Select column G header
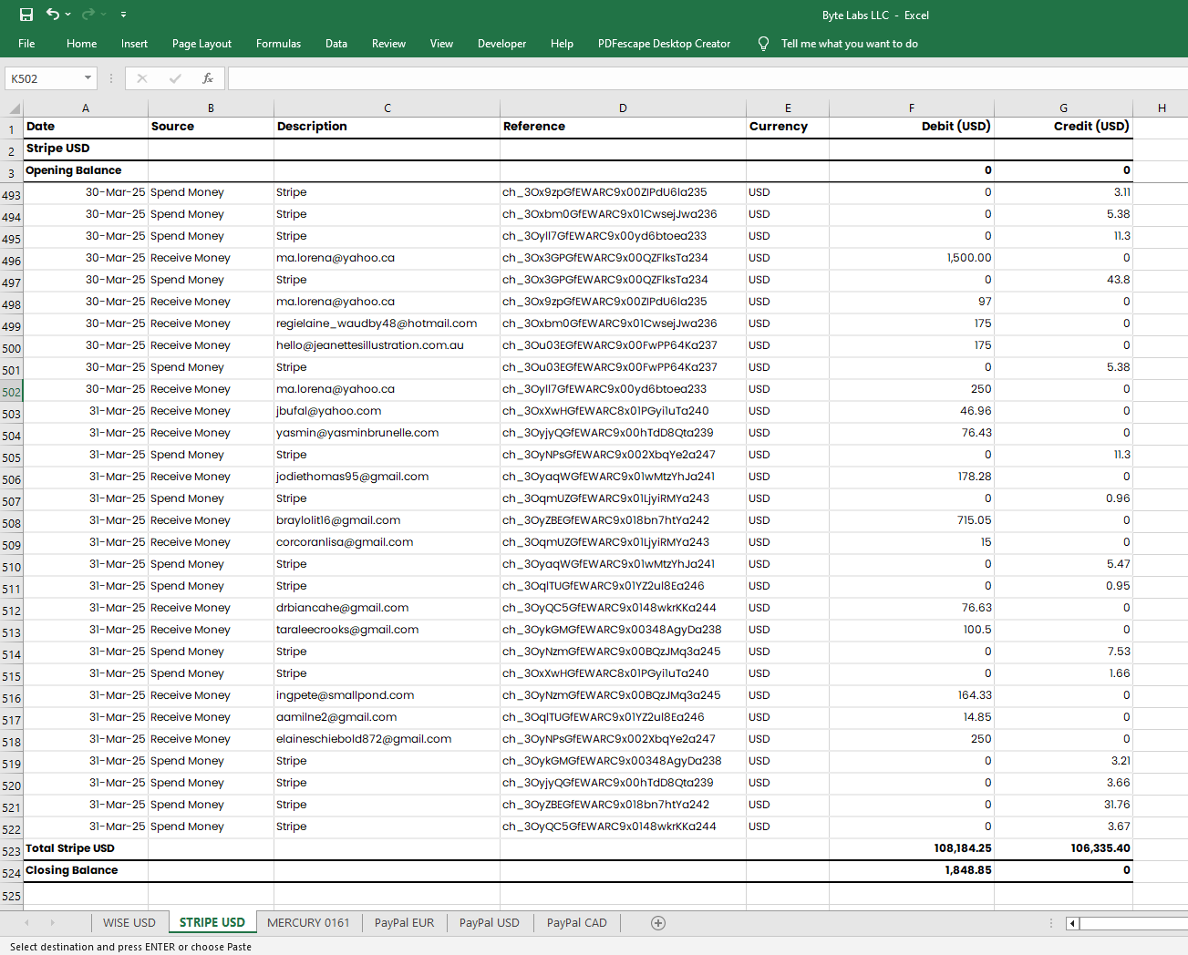This screenshot has width=1188, height=955. point(1063,108)
